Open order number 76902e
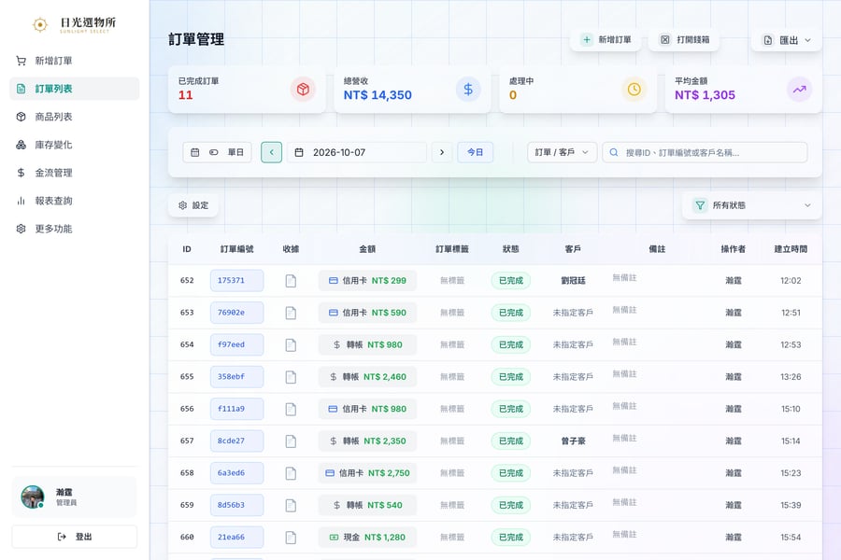 pyautogui.click(x=237, y=313)
